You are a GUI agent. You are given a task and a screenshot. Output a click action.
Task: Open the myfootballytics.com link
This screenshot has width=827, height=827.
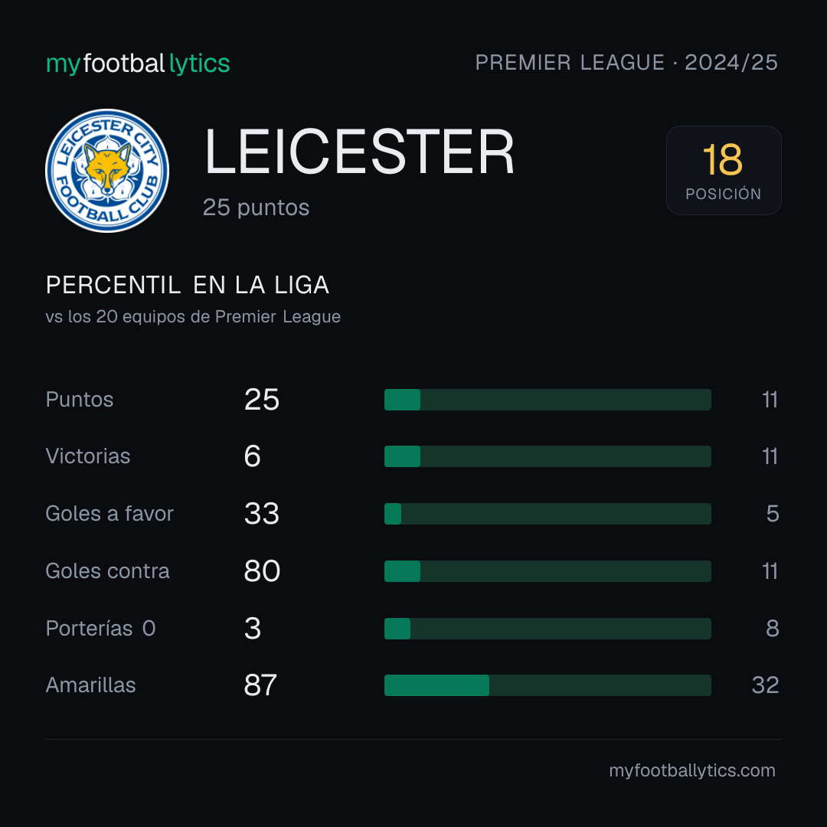(x=692, y=770)
